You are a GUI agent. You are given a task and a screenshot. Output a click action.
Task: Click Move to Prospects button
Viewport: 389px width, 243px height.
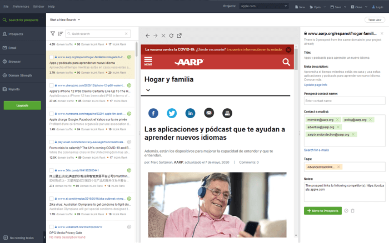click(x=323, y=211)
